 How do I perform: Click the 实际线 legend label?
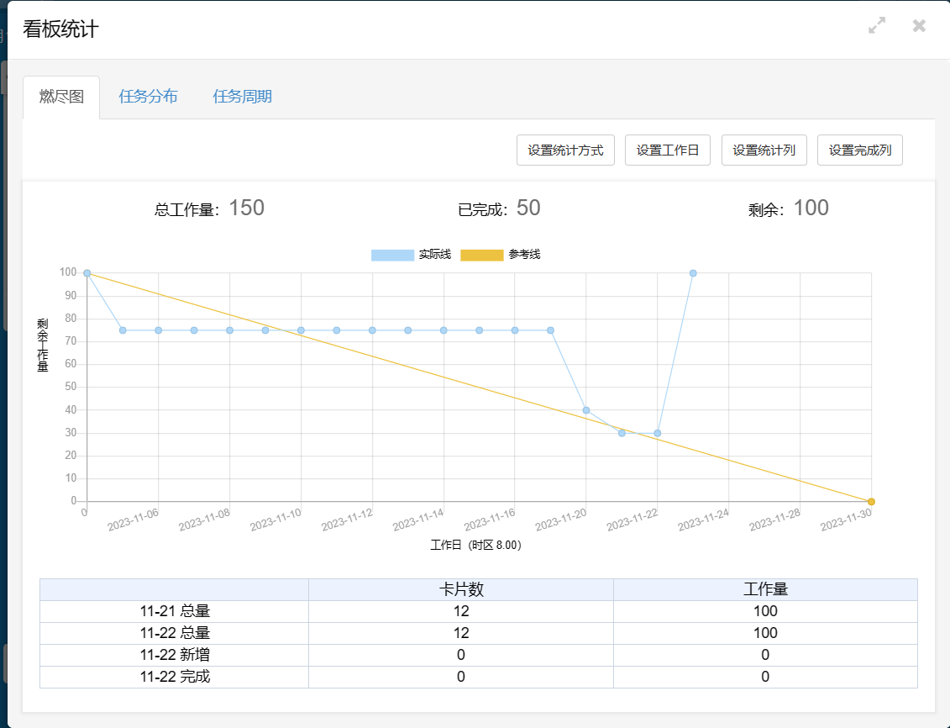click(435, 255)
